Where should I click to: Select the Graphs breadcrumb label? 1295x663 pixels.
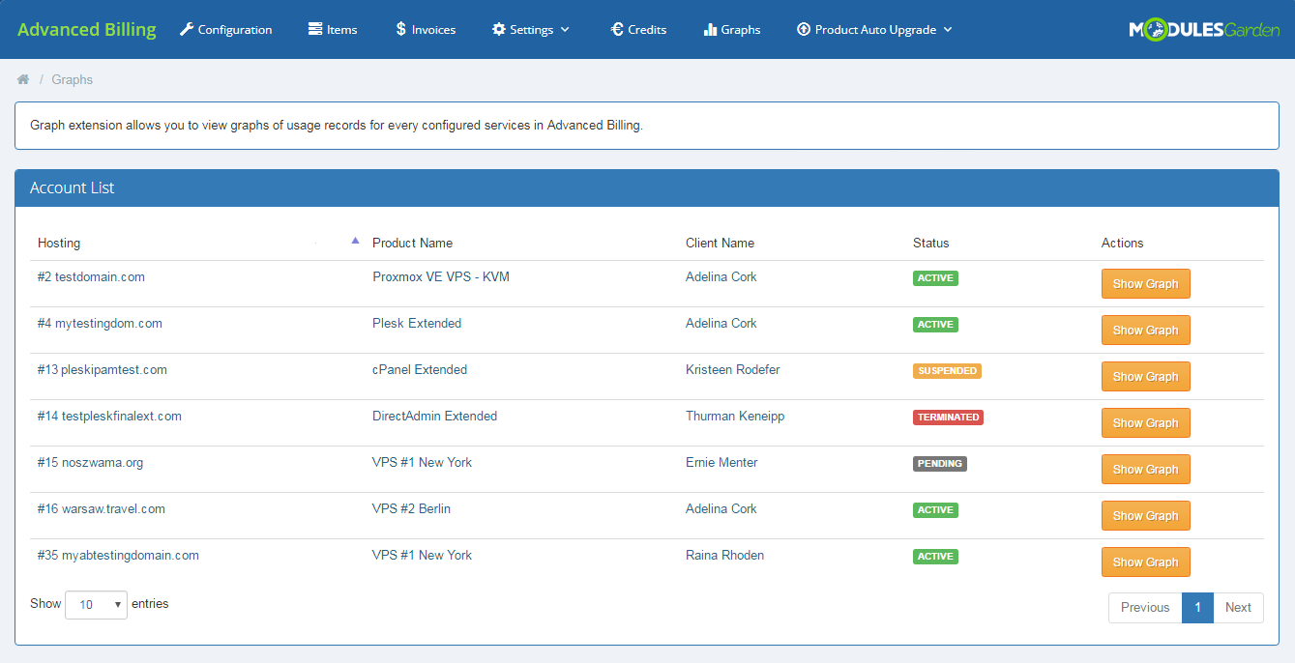pos(72,78)
